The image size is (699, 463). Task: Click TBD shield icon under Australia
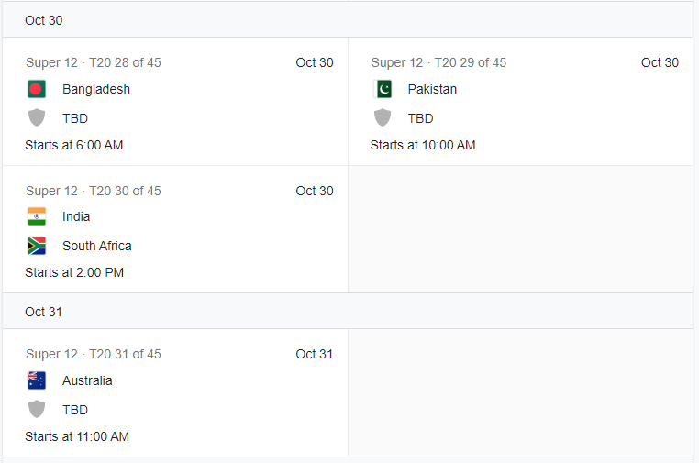click(x=37, y=410)
